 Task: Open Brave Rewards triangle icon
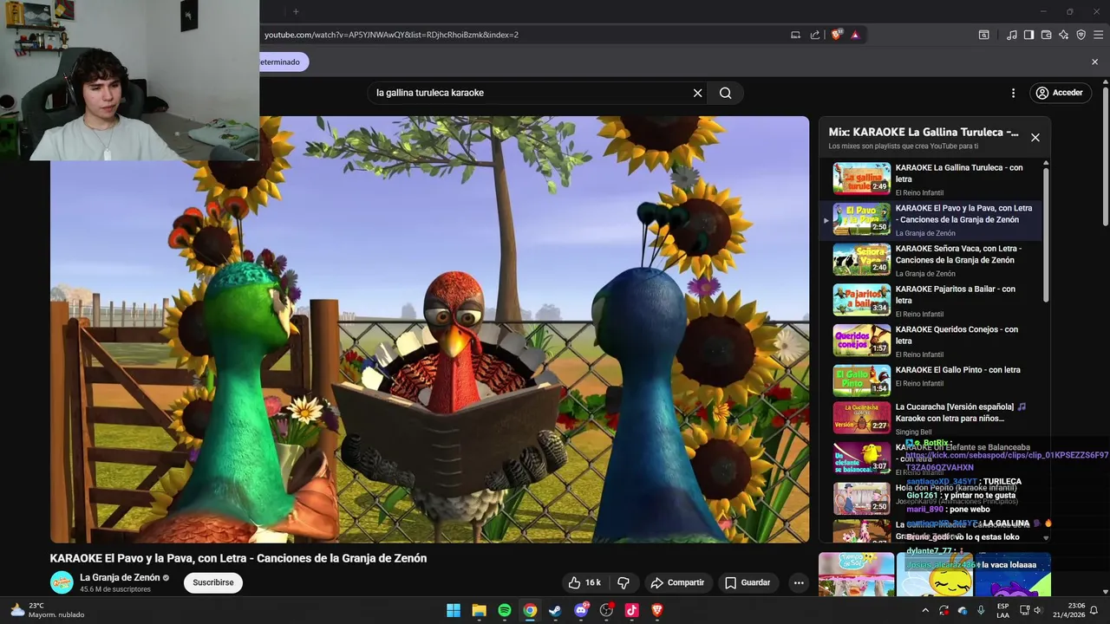pos(855,35)
